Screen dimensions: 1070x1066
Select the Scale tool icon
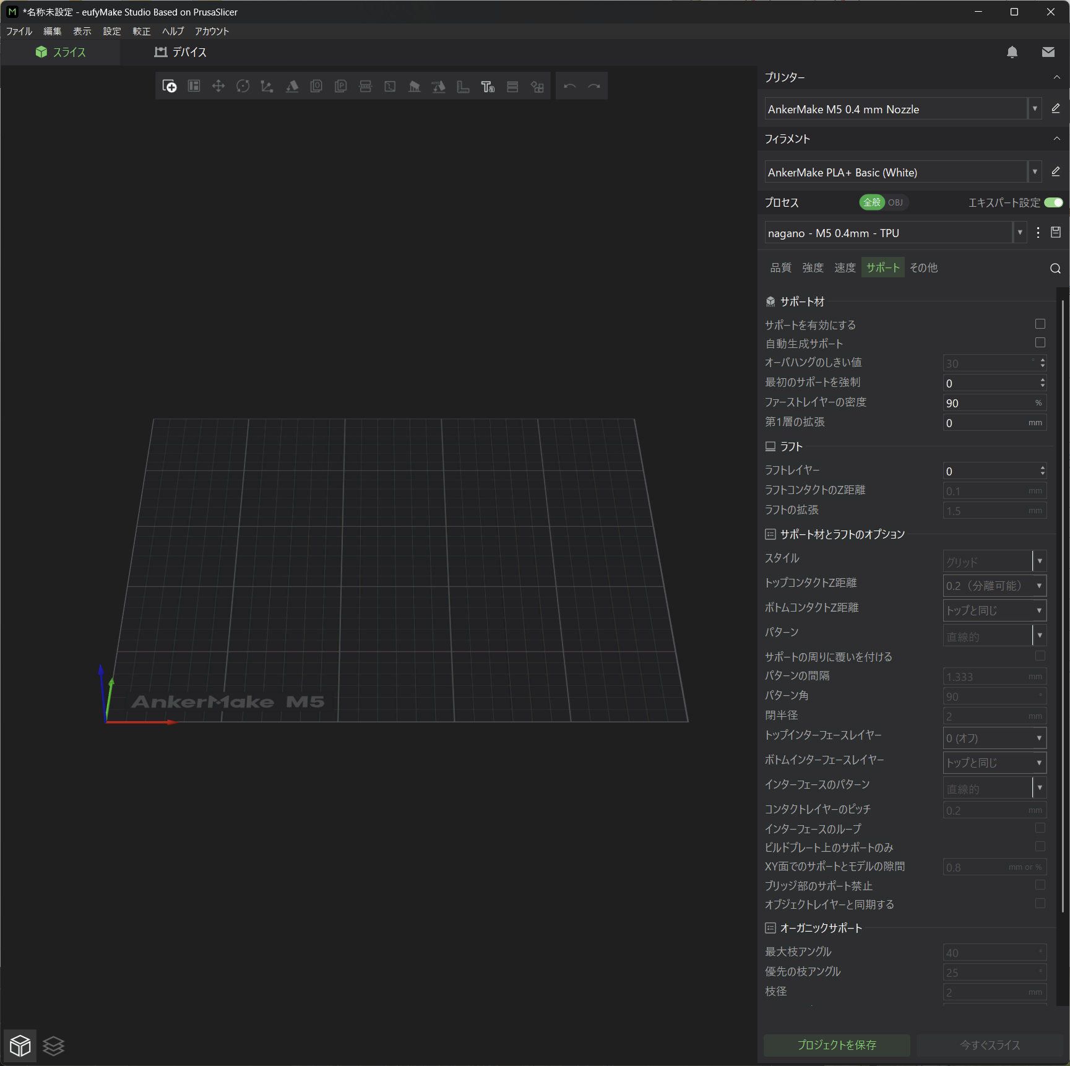(x=267, y=87)
